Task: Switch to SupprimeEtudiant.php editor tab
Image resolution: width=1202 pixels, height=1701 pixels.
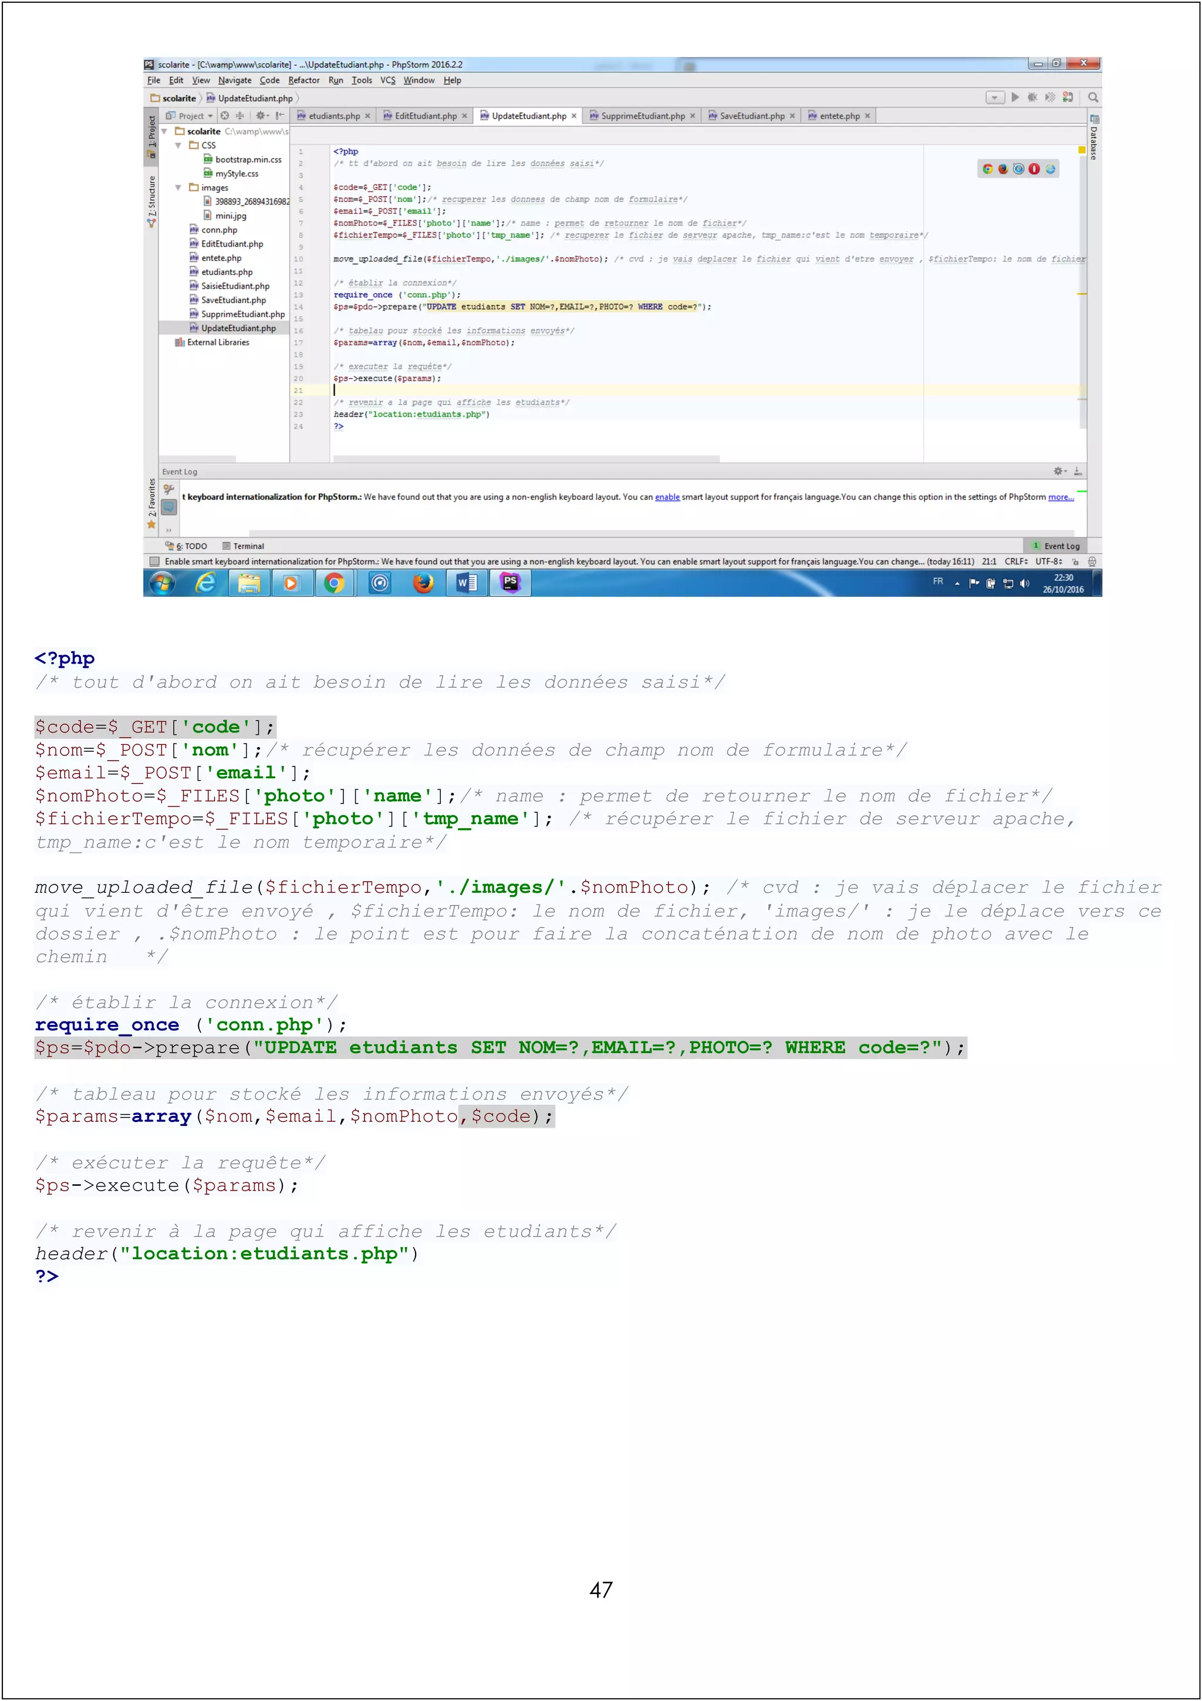Action: 641,116
